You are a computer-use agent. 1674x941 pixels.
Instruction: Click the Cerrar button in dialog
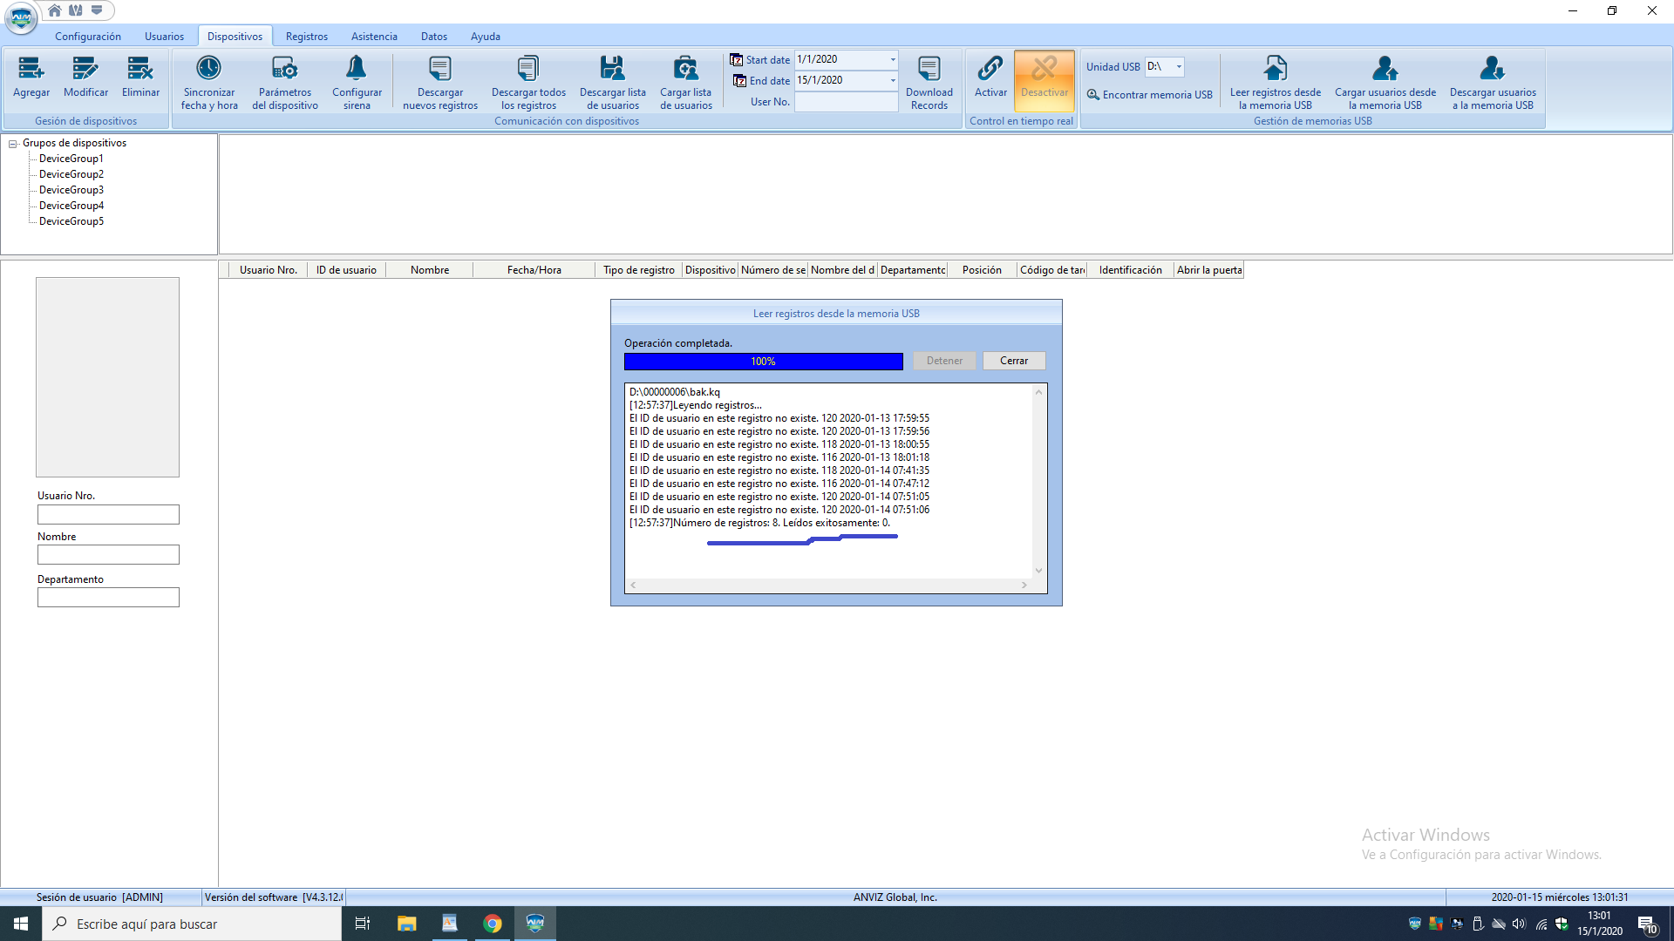(x=1014, y=361)
